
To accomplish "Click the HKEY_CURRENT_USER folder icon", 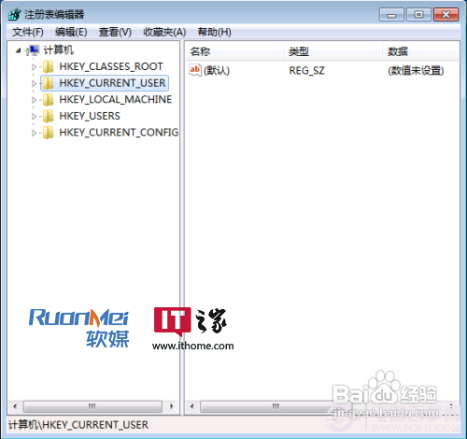I will (49, 83).
